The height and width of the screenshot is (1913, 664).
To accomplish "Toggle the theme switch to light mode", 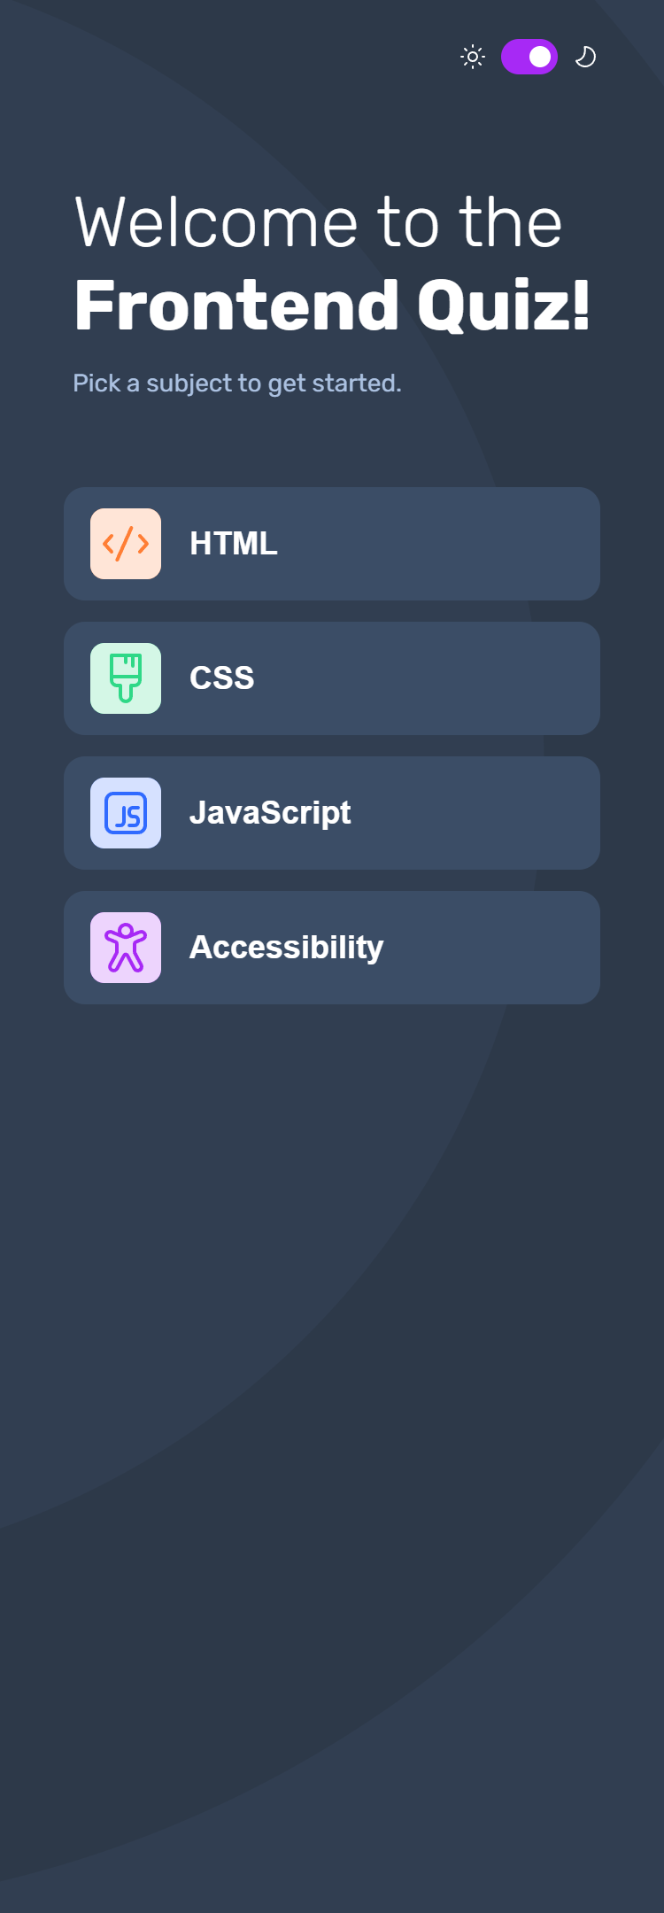I will click(529, 57).
